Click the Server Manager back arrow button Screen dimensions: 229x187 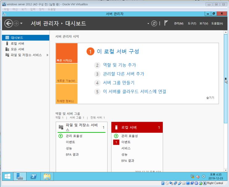[x=8, y=23]
